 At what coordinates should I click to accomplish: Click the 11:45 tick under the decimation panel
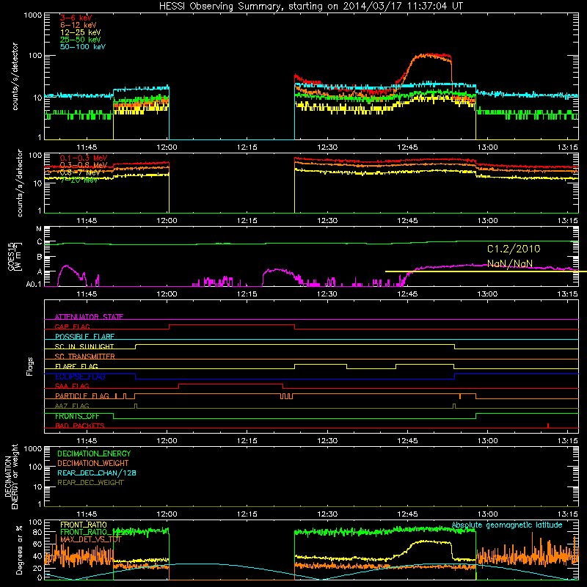point(87,514)
